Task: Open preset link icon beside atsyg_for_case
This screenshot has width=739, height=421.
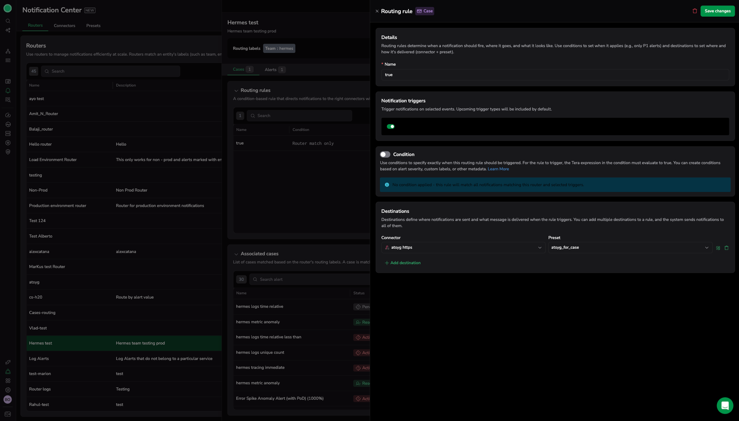Action: [x=718, y=248]
